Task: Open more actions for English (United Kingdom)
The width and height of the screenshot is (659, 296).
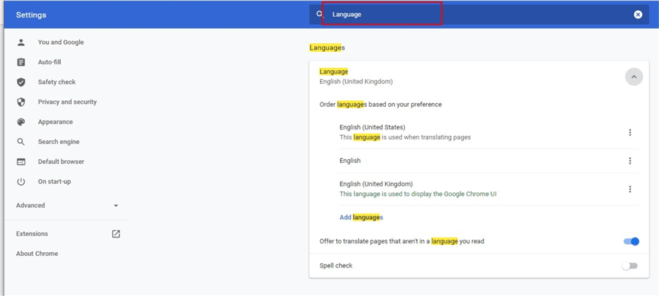Action: (630, 189)
